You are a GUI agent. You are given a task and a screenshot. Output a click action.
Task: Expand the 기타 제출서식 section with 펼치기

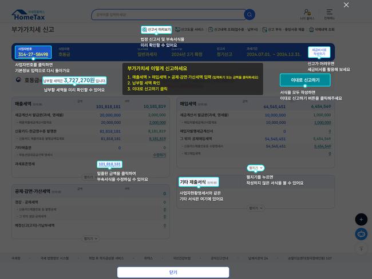click(256, 209)
